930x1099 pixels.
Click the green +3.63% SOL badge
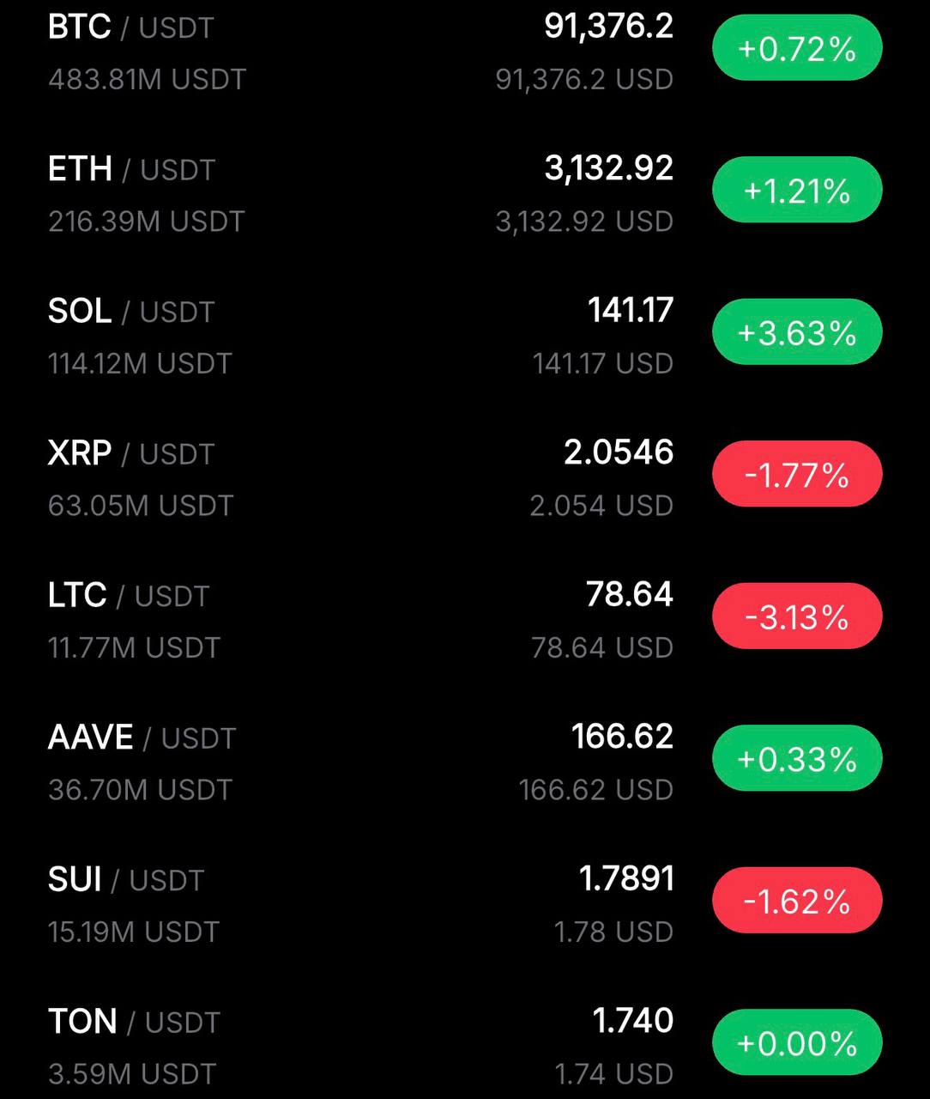pos(797,332)
